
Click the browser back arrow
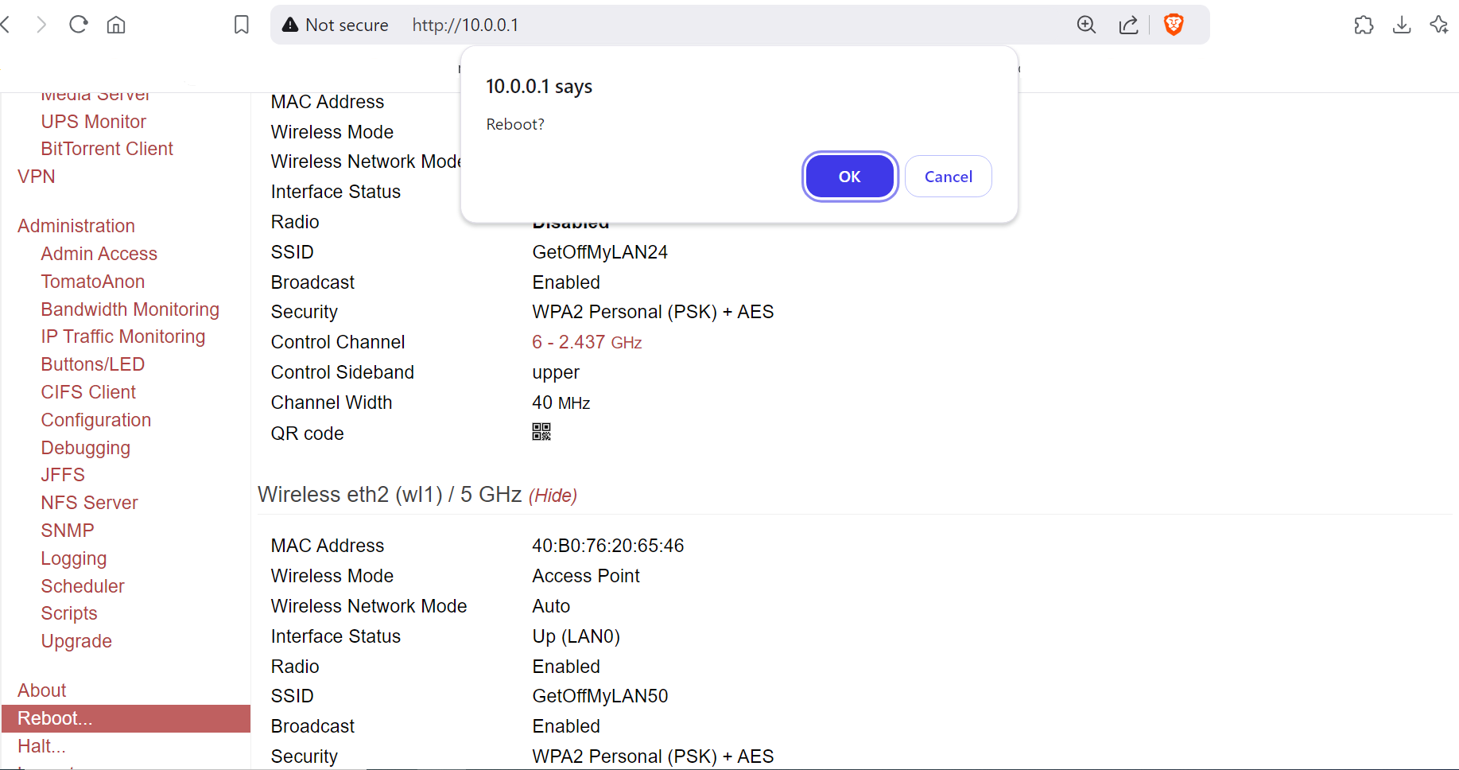6,25
